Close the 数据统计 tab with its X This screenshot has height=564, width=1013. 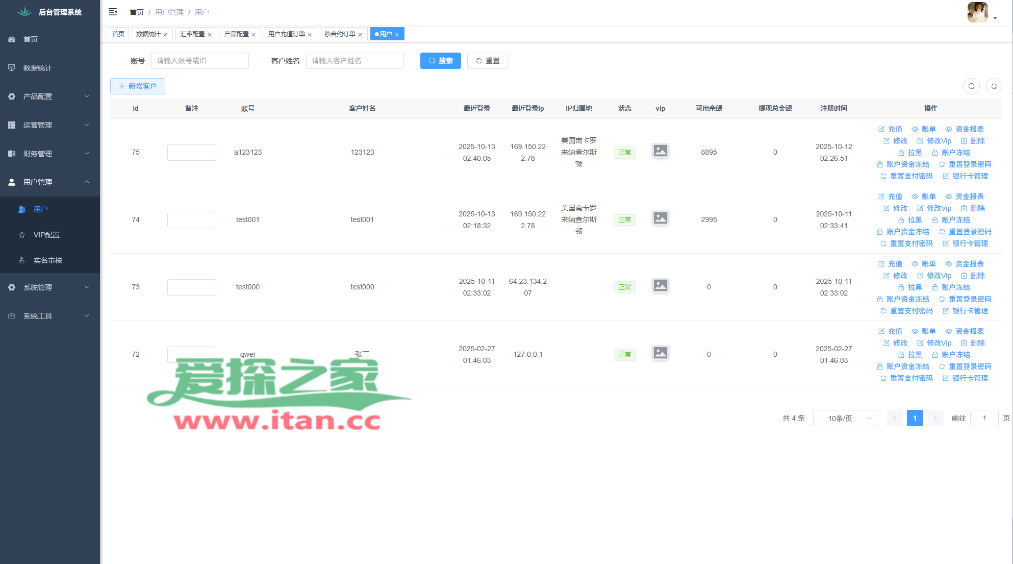(x=165, y=35)
